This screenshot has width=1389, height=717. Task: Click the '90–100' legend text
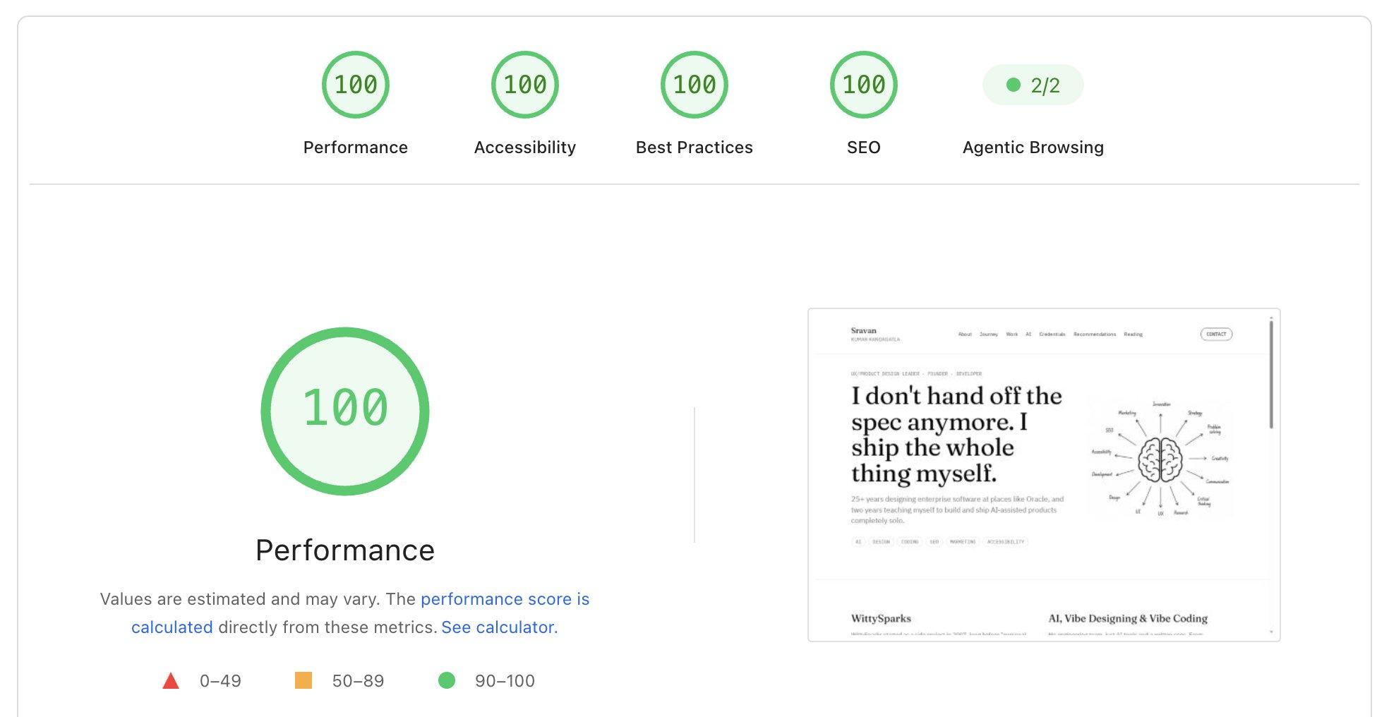click(x=505, y=681)
